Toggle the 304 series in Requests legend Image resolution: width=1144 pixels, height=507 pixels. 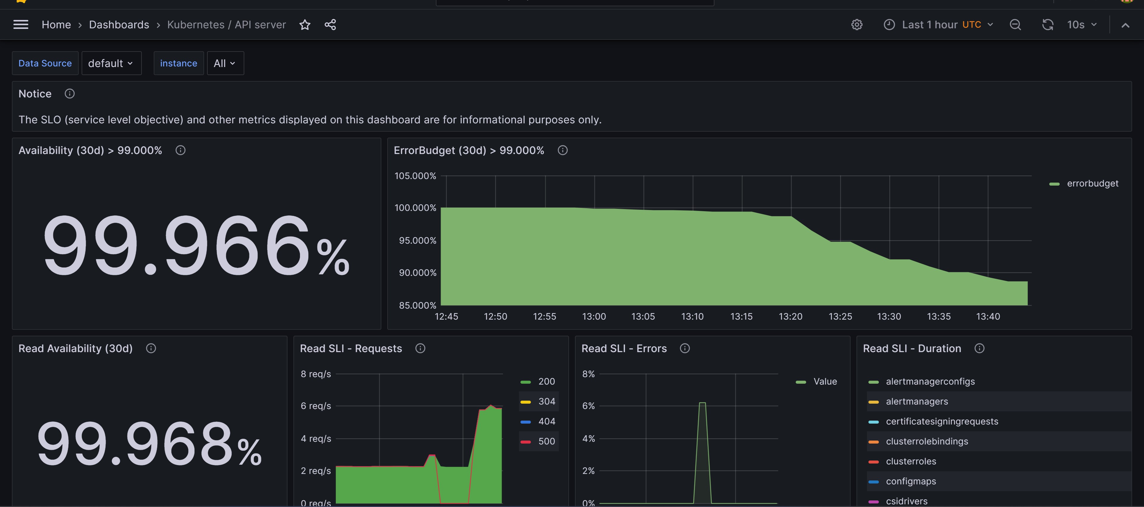(x=546, y=401)
